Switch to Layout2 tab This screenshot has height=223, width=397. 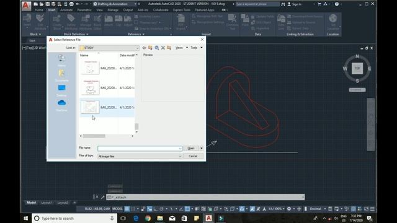63,203
